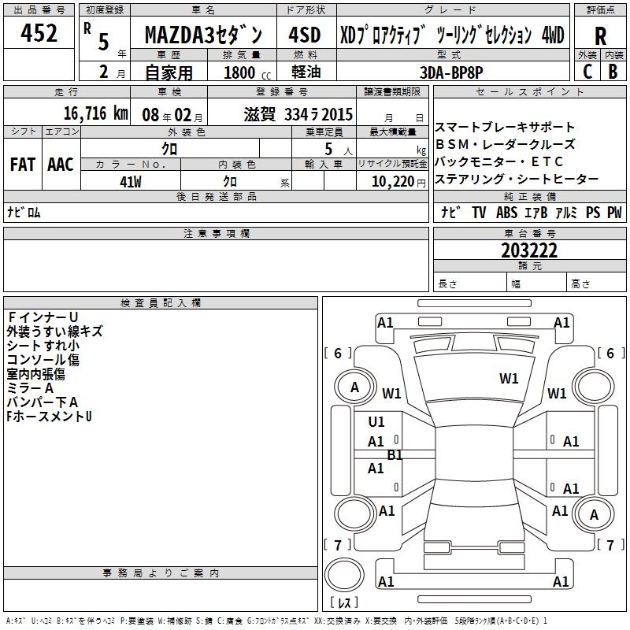Click the exterior grade C cell
630x630 pixels.
587,71
